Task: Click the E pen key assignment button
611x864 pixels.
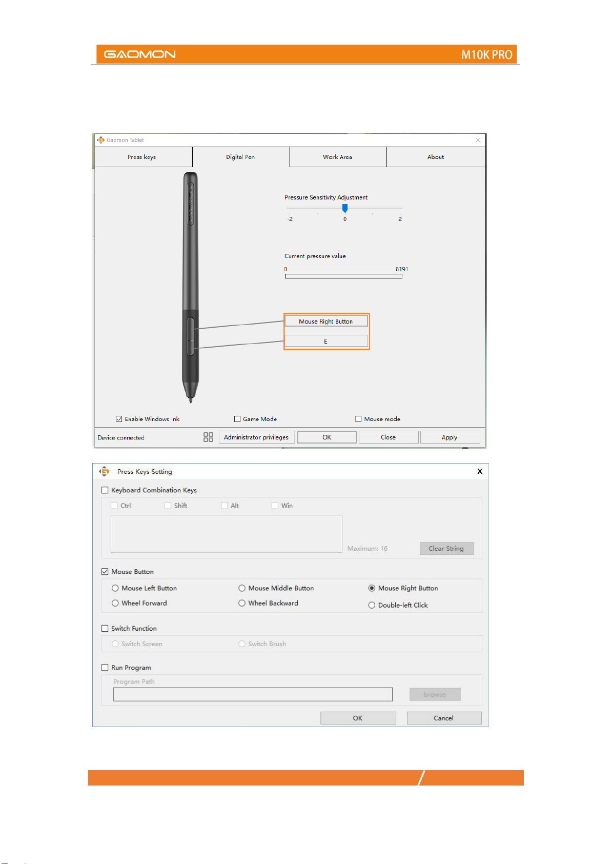Action: (x=326, y=341)
